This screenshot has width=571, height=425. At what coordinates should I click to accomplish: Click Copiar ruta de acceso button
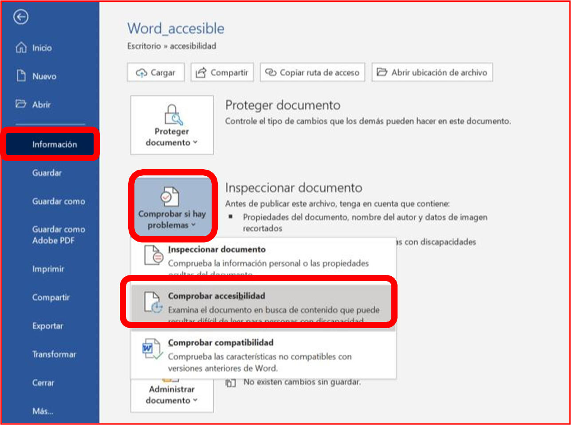coord(312,72)
